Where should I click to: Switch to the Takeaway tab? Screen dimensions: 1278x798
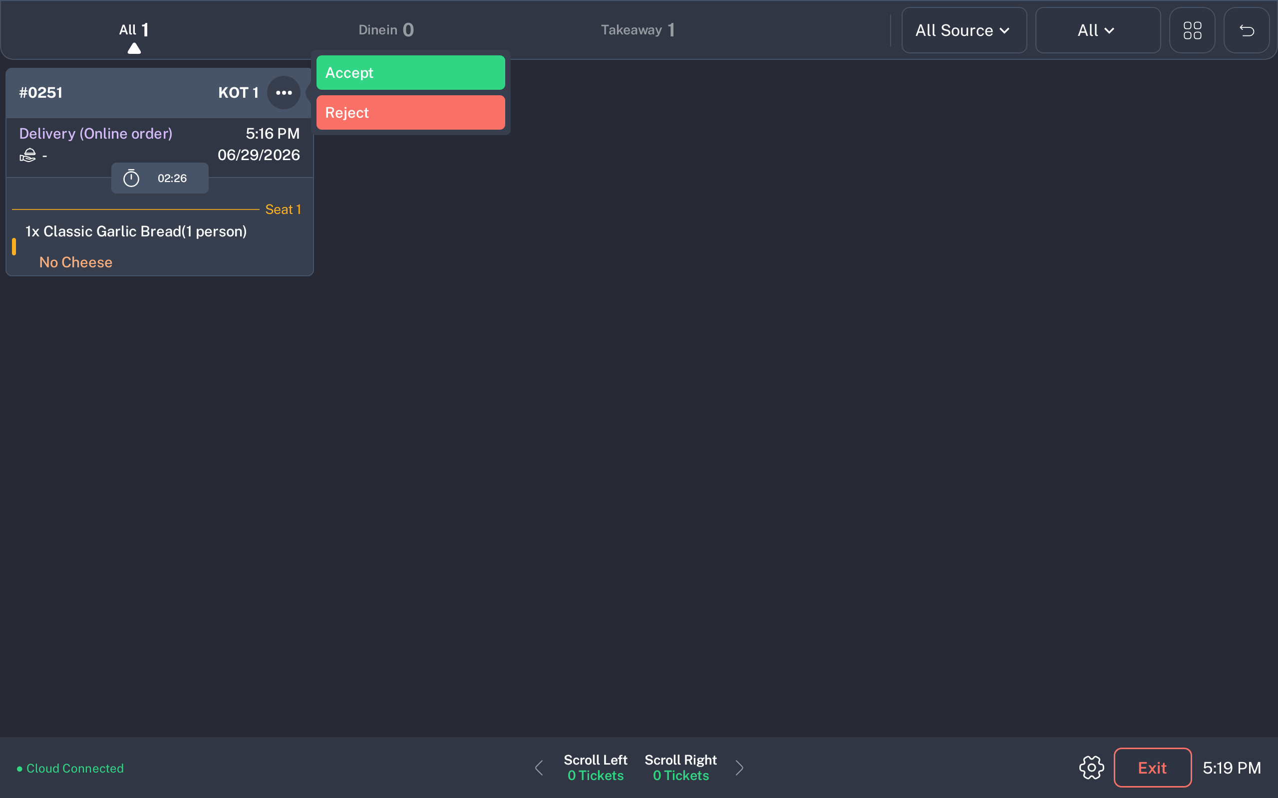tap(638, 30)
